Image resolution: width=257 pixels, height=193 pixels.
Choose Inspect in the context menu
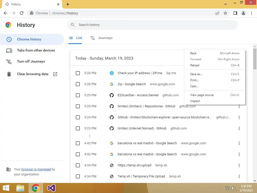215,101
